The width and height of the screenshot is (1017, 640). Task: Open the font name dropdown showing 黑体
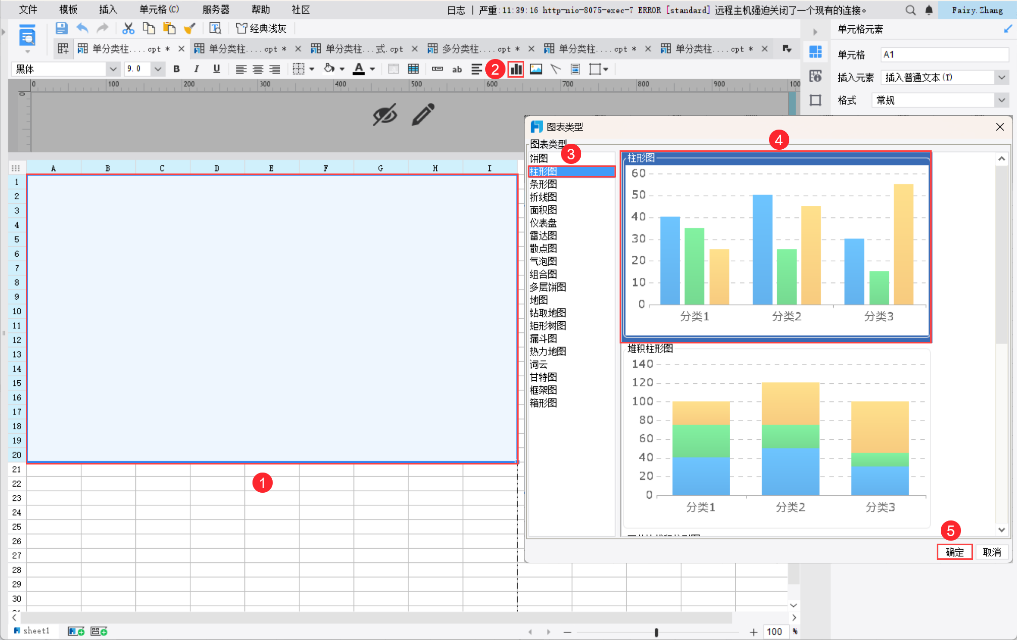tap(113, 69)
